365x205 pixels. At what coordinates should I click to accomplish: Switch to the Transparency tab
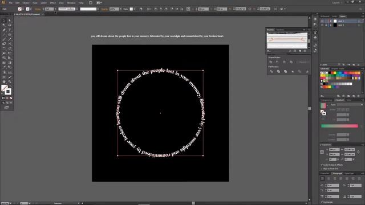click(327, 100)
